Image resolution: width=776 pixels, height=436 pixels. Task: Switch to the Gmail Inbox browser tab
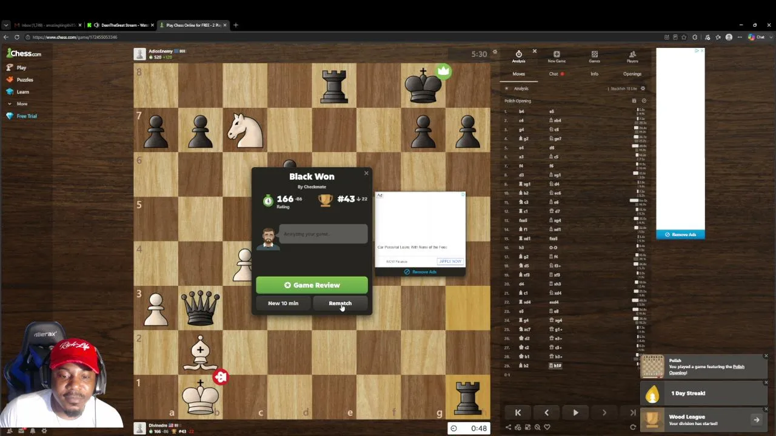coord(48,25)
